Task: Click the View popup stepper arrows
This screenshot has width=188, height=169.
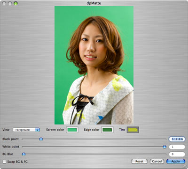Action: 37,130
